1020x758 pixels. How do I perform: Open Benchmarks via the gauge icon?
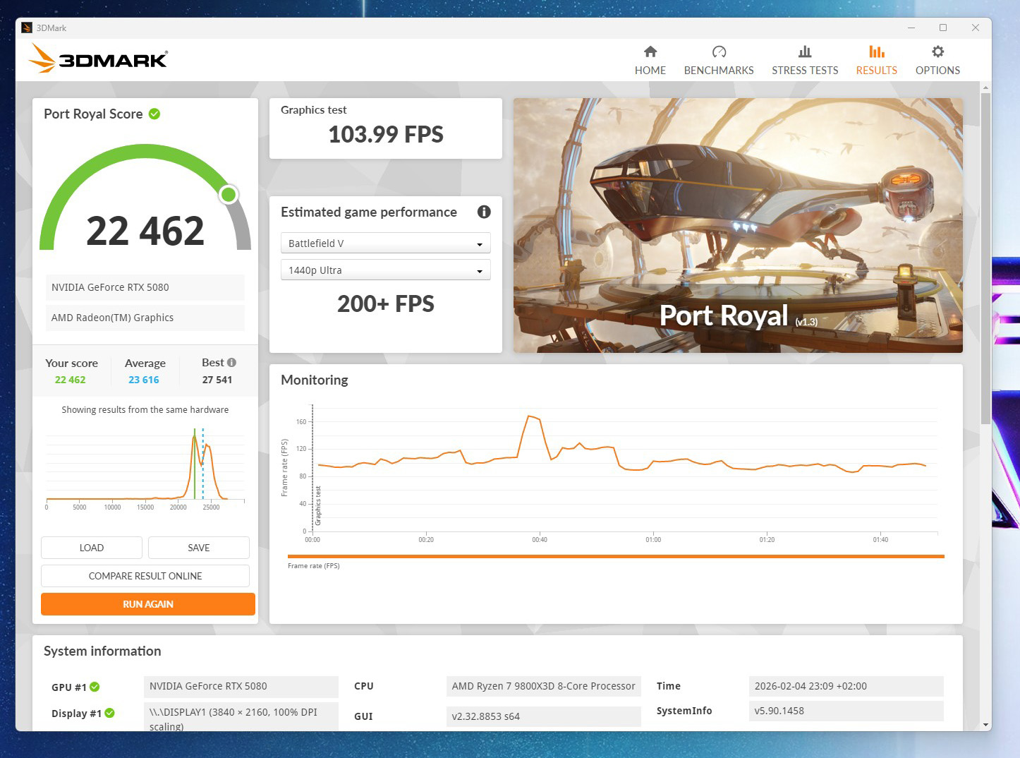[719, 52]
